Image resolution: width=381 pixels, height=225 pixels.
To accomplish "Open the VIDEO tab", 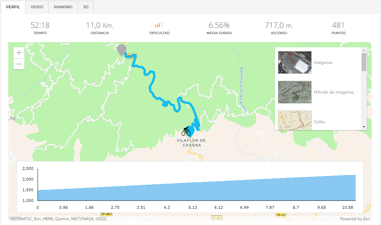I will click(x=37, y=7).
